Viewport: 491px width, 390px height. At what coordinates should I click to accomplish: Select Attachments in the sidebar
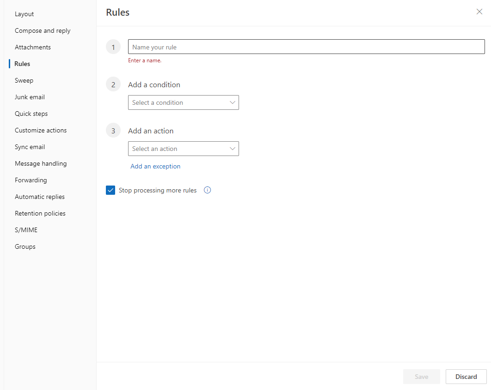[33, 47]
